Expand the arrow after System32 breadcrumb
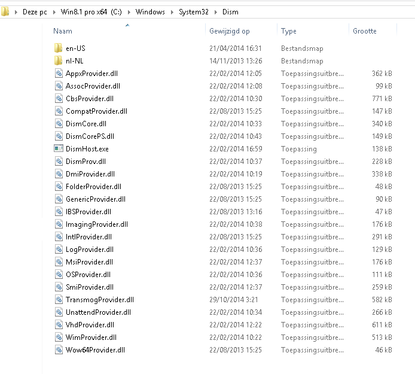This screenshot has height=374, width=415. pyautogui.click(x=216, y=12)
